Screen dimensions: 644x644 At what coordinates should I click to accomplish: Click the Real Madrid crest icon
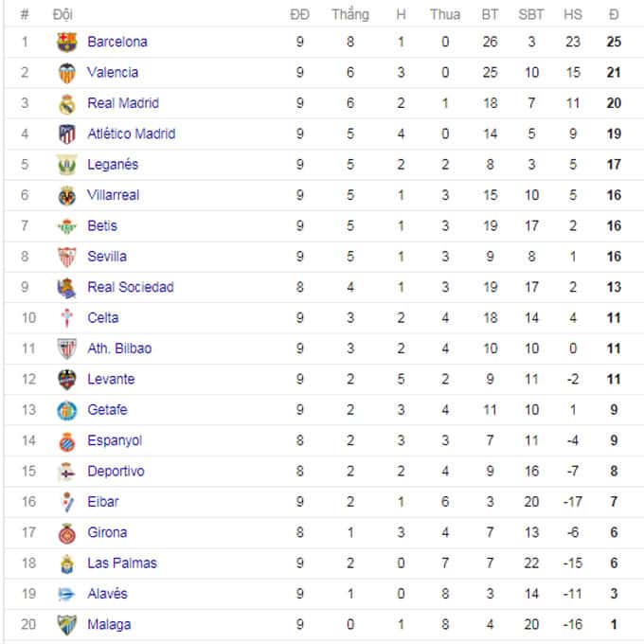pyautogui.click(x=66, y=103)
